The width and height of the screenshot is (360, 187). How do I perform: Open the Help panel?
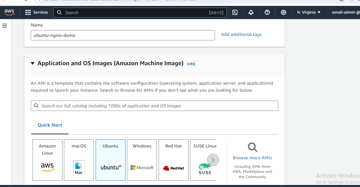[267, 12]
